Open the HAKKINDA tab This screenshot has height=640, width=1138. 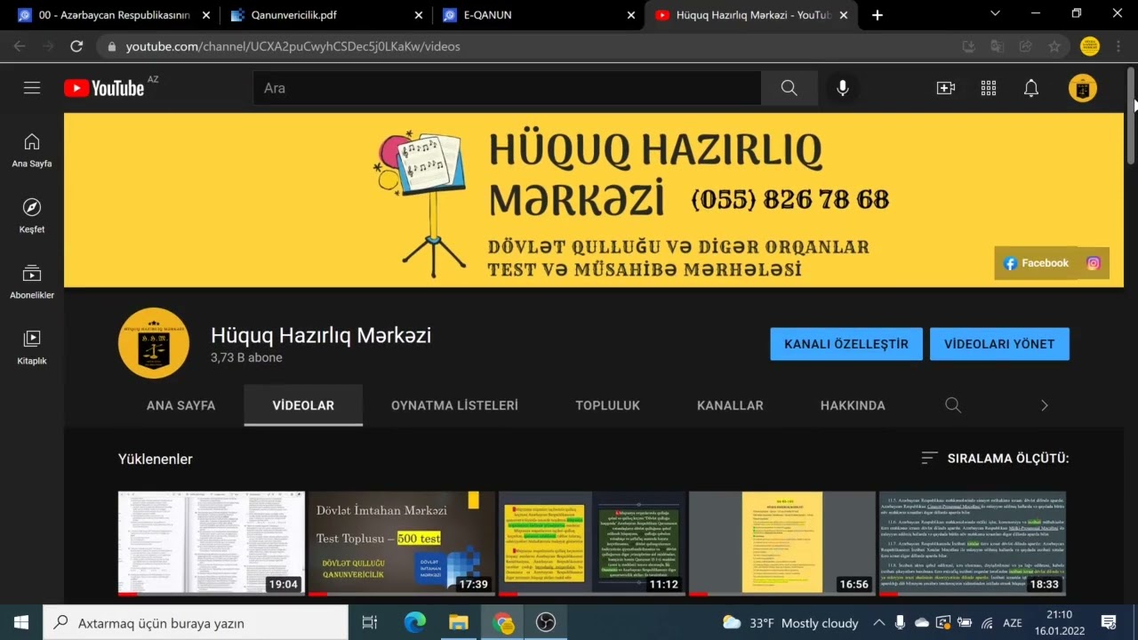853,405
